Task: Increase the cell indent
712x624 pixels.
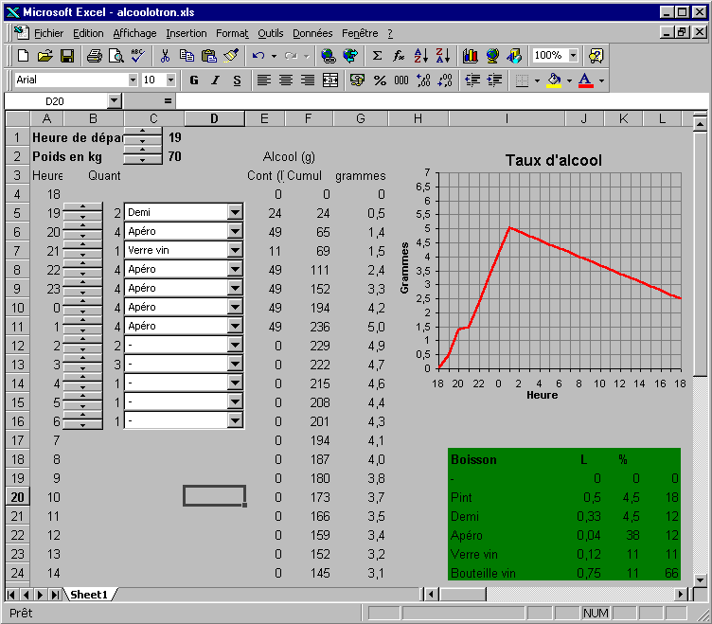Action: click(x=494, y=80)
